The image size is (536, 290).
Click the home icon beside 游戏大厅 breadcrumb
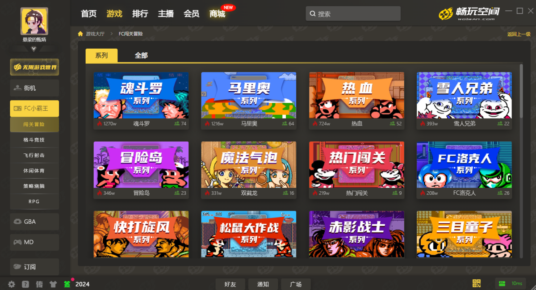80,34
